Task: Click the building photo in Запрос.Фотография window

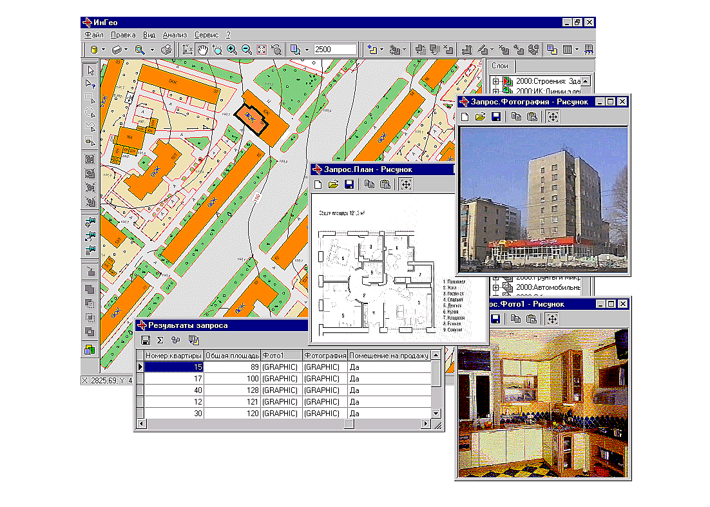Action: tap(543, 200)
